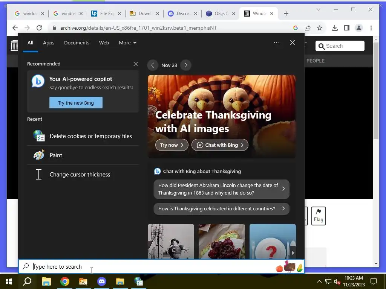
Task: Select the Apps search filter tab
Action: click(x=49, y=43)
